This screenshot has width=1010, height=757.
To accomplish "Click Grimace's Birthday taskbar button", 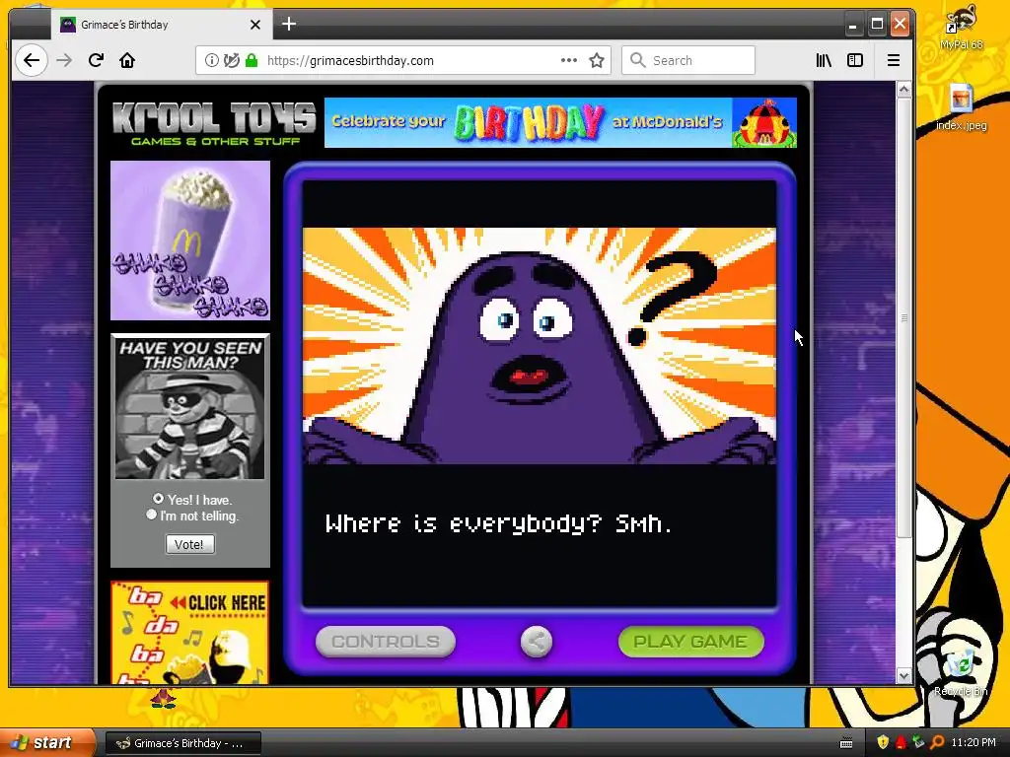I will tap(182, 743).
